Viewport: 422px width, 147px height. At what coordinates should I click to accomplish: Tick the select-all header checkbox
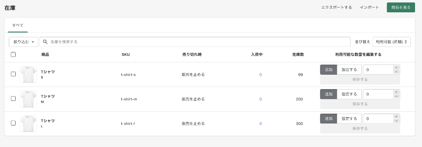pos(13,54)
